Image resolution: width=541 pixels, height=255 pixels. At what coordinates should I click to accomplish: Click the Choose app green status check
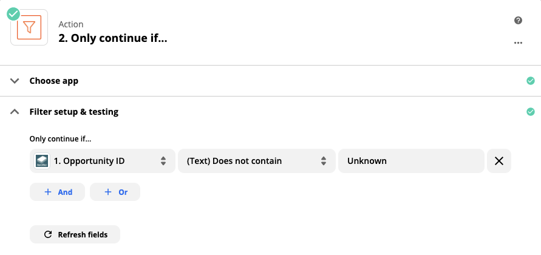[531, 81]
